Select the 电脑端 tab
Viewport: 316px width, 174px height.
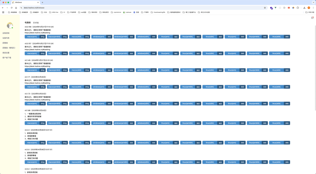point(28,23)
